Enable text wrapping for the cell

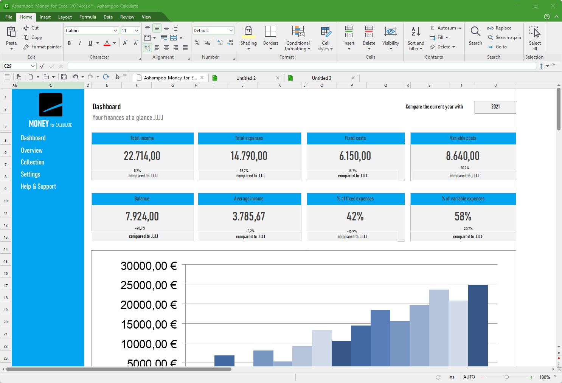click(164, 37)
